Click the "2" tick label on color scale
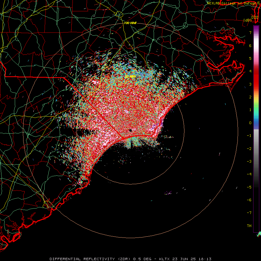 (250, 97)
